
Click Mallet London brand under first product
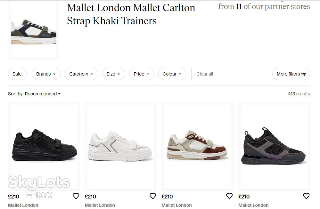23,205
